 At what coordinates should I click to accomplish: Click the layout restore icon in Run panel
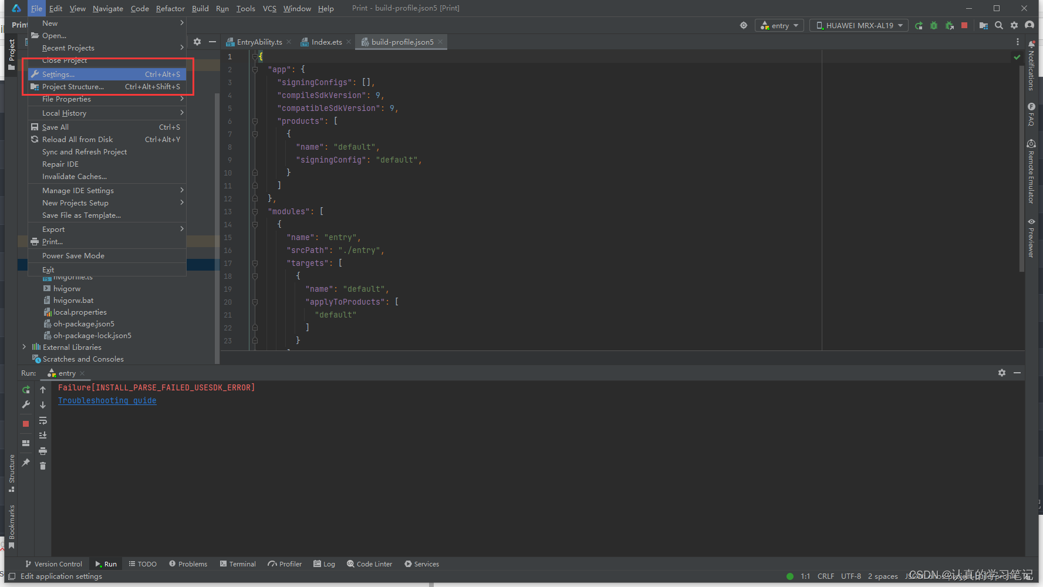(x=26, y=443)
